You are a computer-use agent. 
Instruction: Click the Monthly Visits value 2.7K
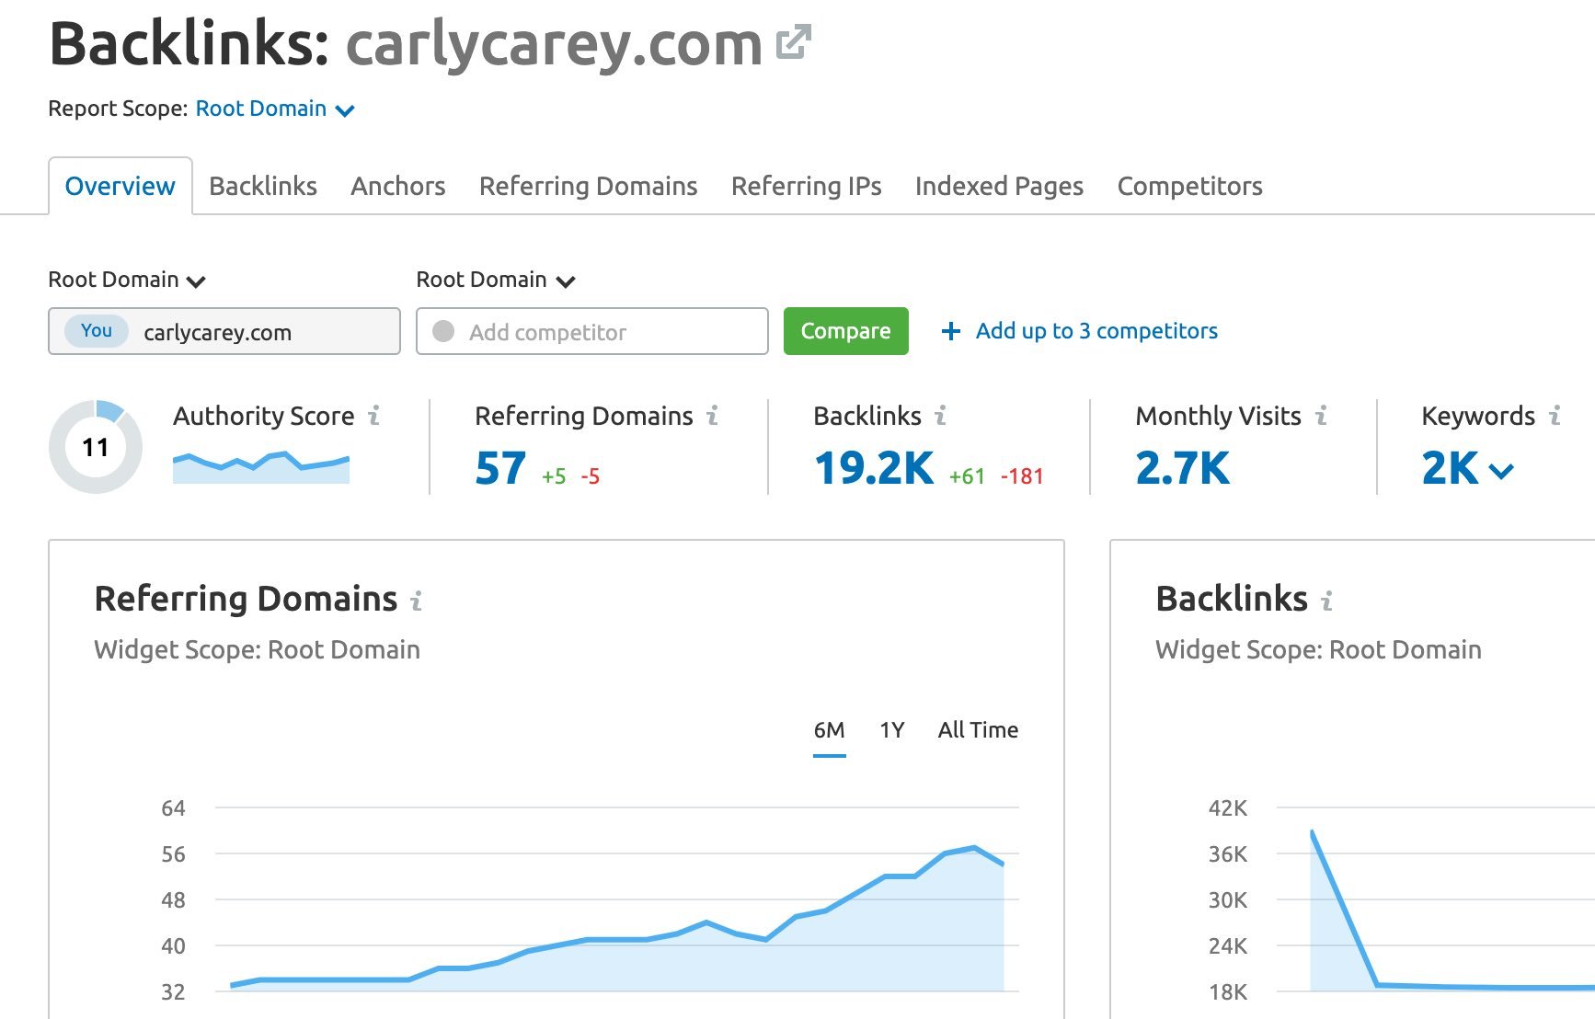point(1182,468)
